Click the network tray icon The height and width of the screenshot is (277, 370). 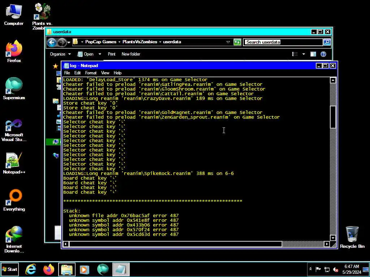(327, 269)
